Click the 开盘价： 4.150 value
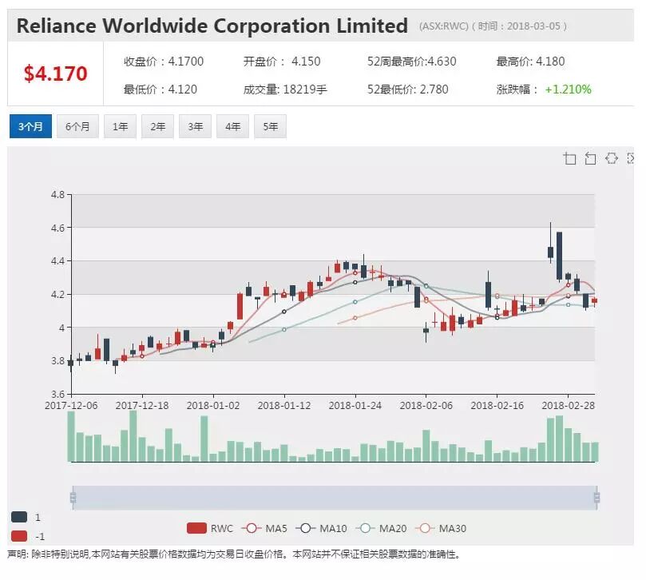646x580 pixels. coord(282,62)
